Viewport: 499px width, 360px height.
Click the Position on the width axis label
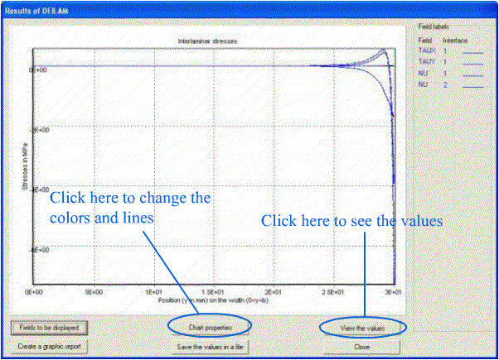217,300
